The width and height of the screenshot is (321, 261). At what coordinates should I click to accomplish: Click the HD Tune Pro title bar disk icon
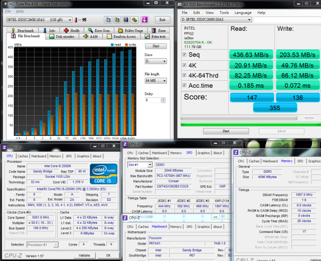(5, 4)
